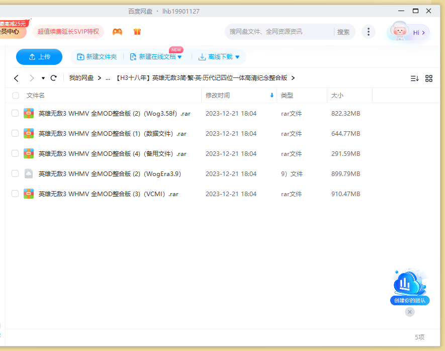Image resolution: width=445 pixels, height=351 pixels.
Task: Expand the 离线下载 dropdown
Action: [237, 57]
